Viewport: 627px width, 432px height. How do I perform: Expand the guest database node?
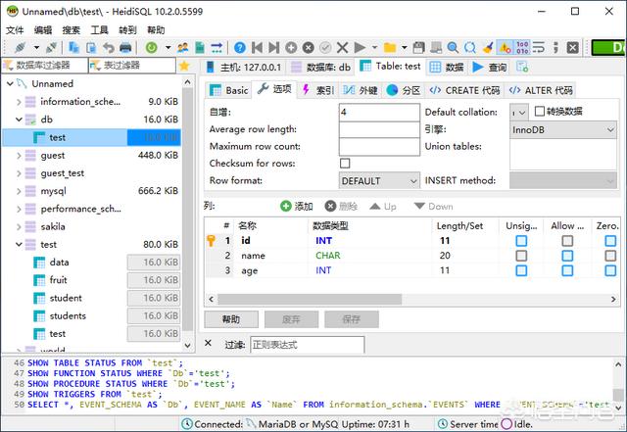(19, 156)
